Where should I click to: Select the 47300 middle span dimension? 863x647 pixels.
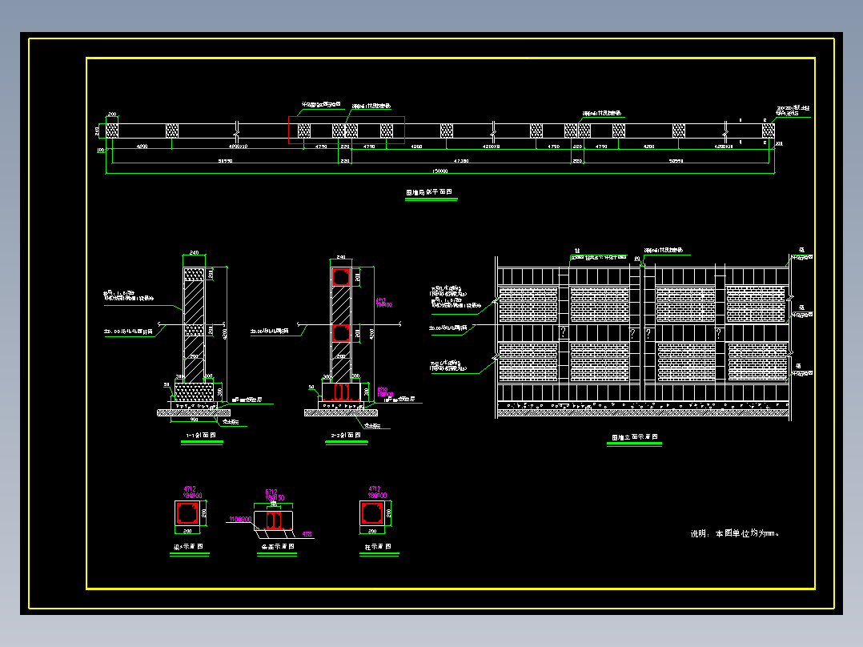pyautogui.click(x=461, y=161)
